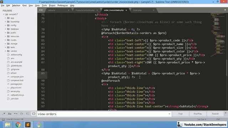The image size is (228, 128).
Task: Close the find panel
Action: [226, 113]
